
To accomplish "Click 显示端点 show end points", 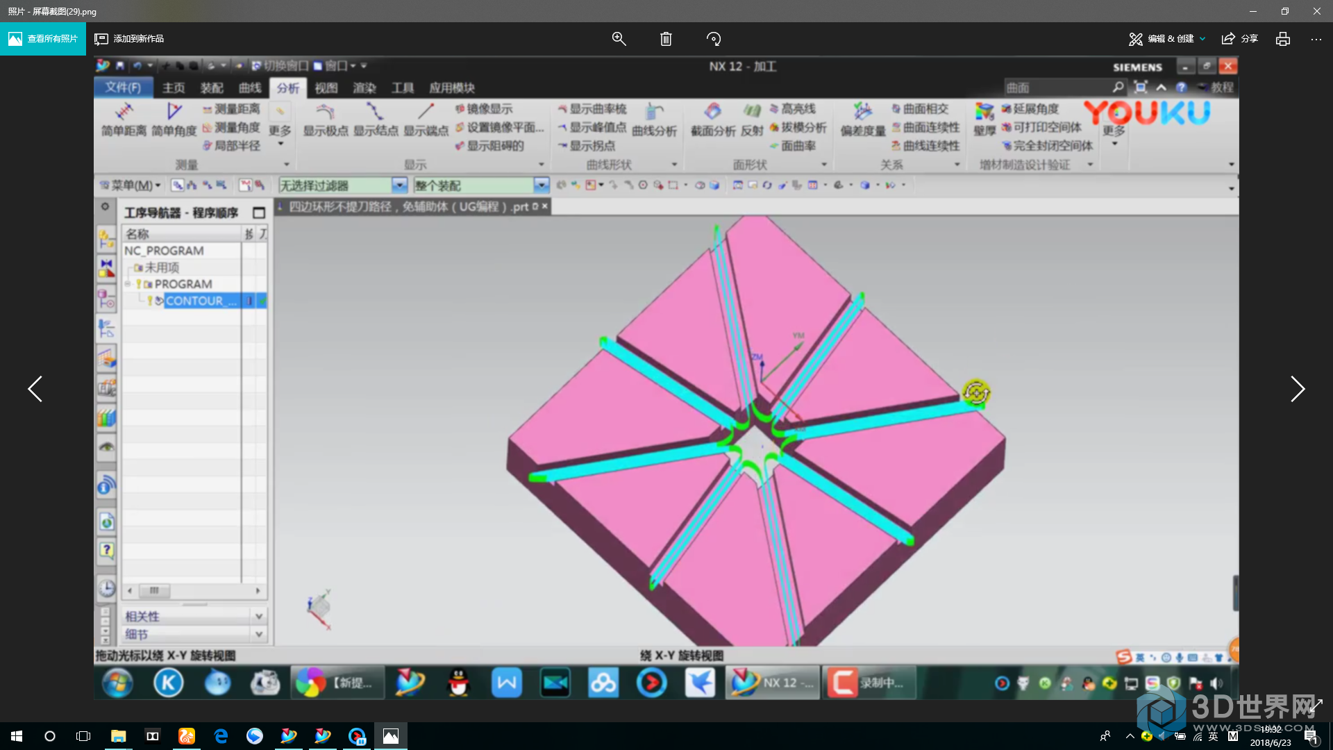I will (x=426, y=119).
